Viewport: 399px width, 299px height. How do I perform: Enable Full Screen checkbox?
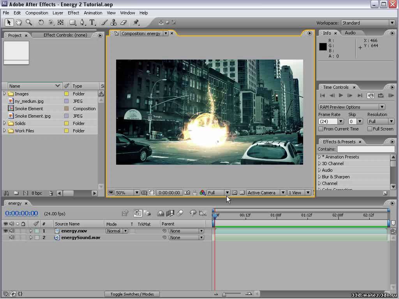coord(370,129)
